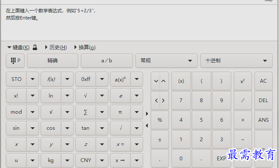Click the number 5 key
This screenshot has height=168, width=279.
coord(202,120)
